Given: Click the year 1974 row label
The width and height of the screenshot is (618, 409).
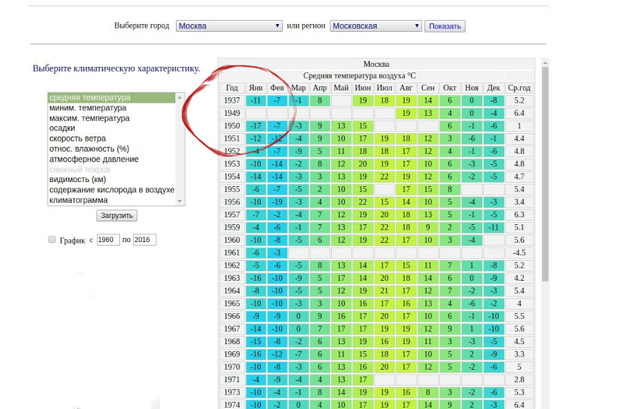Looking at the screenshot, I should (x=232, y=405).
